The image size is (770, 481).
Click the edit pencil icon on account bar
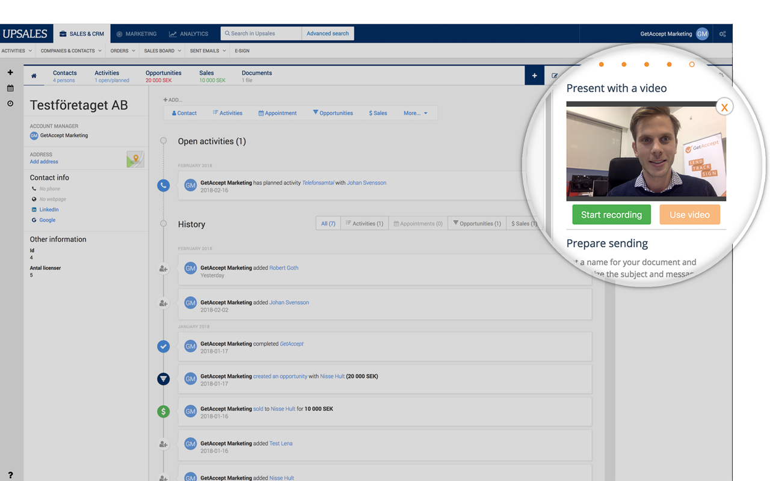point(555,76)
